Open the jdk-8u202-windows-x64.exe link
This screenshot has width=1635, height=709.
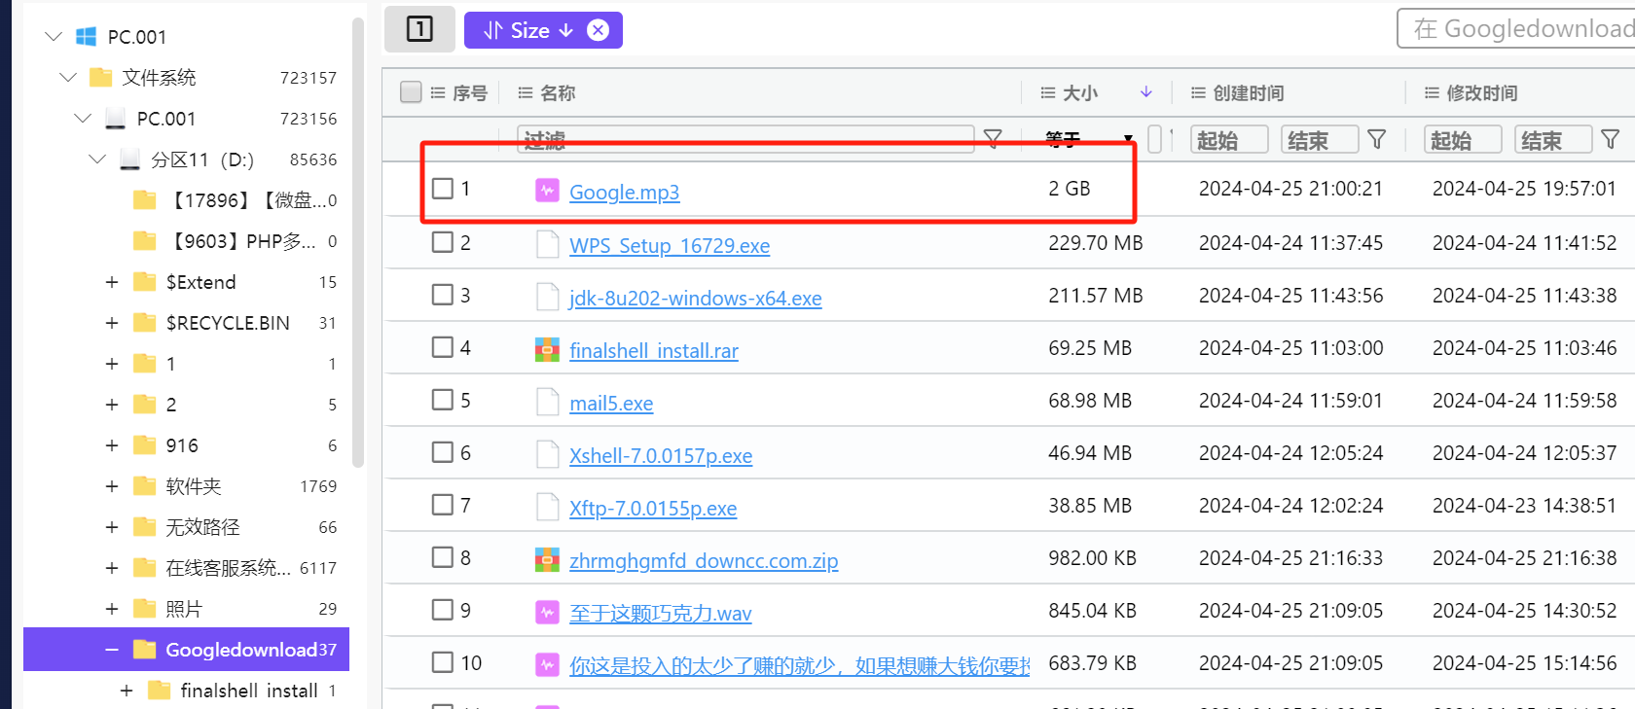click(695, 299)
